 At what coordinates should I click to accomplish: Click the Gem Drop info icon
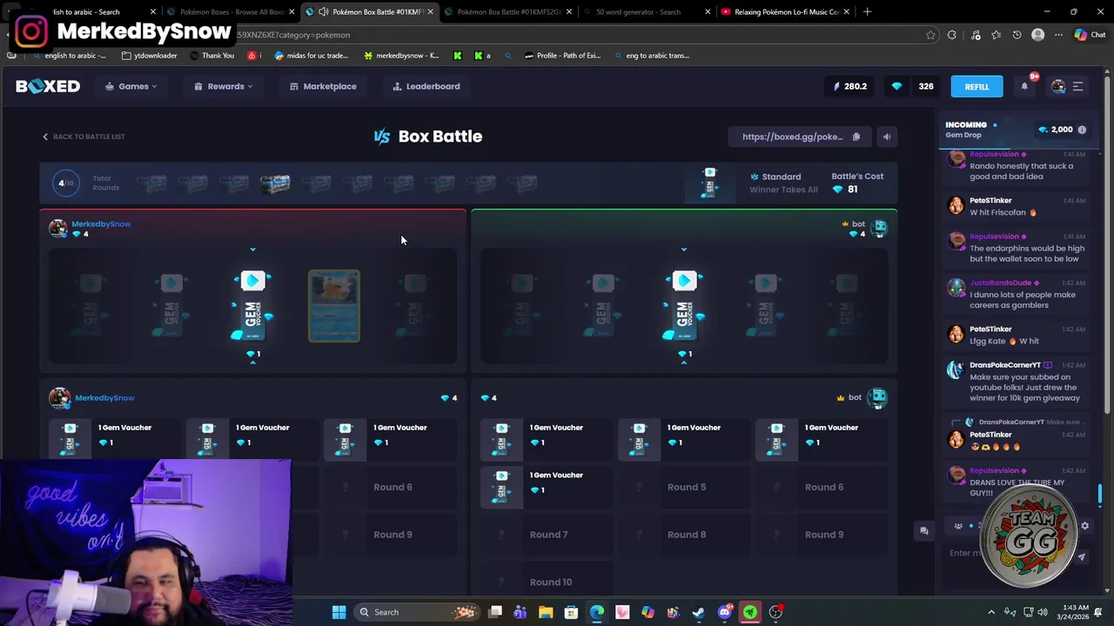(1082, 130)
